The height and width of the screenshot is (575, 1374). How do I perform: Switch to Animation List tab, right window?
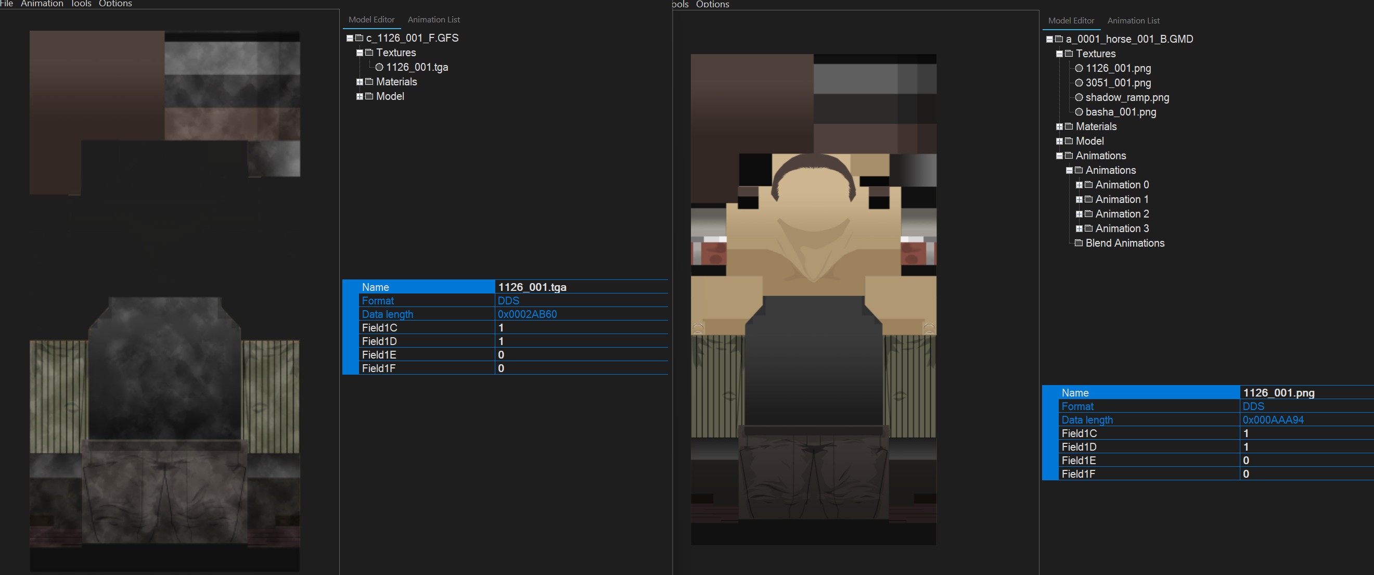point(1134,21)
